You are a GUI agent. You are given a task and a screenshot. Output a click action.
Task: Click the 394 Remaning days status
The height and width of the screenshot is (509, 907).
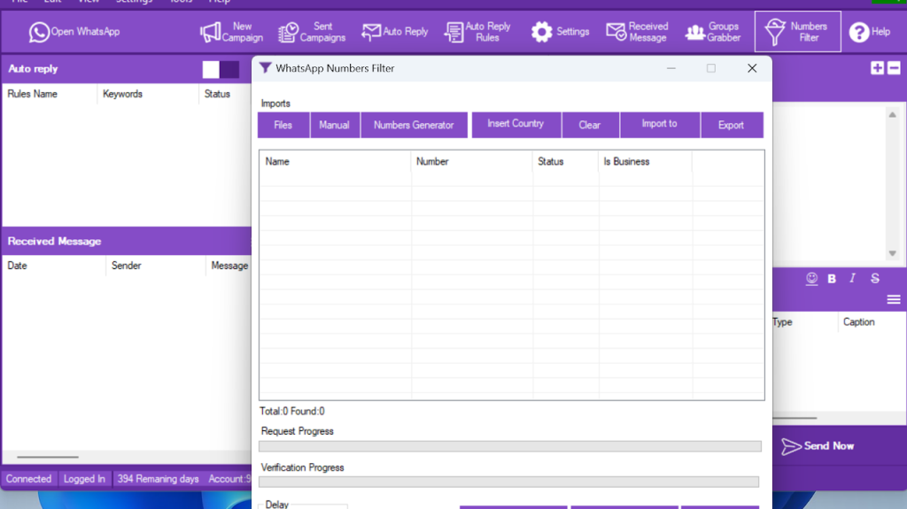158,479
